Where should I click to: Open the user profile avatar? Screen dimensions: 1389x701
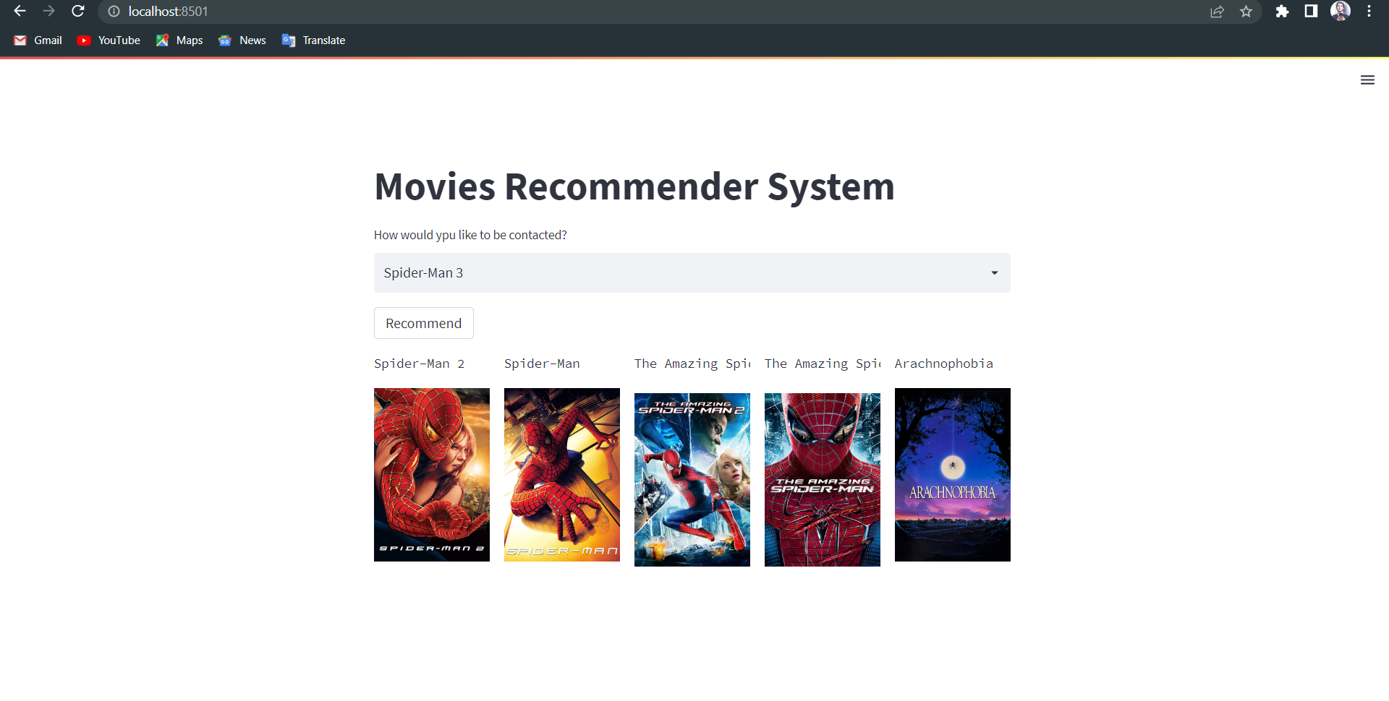coord(1341,11)
